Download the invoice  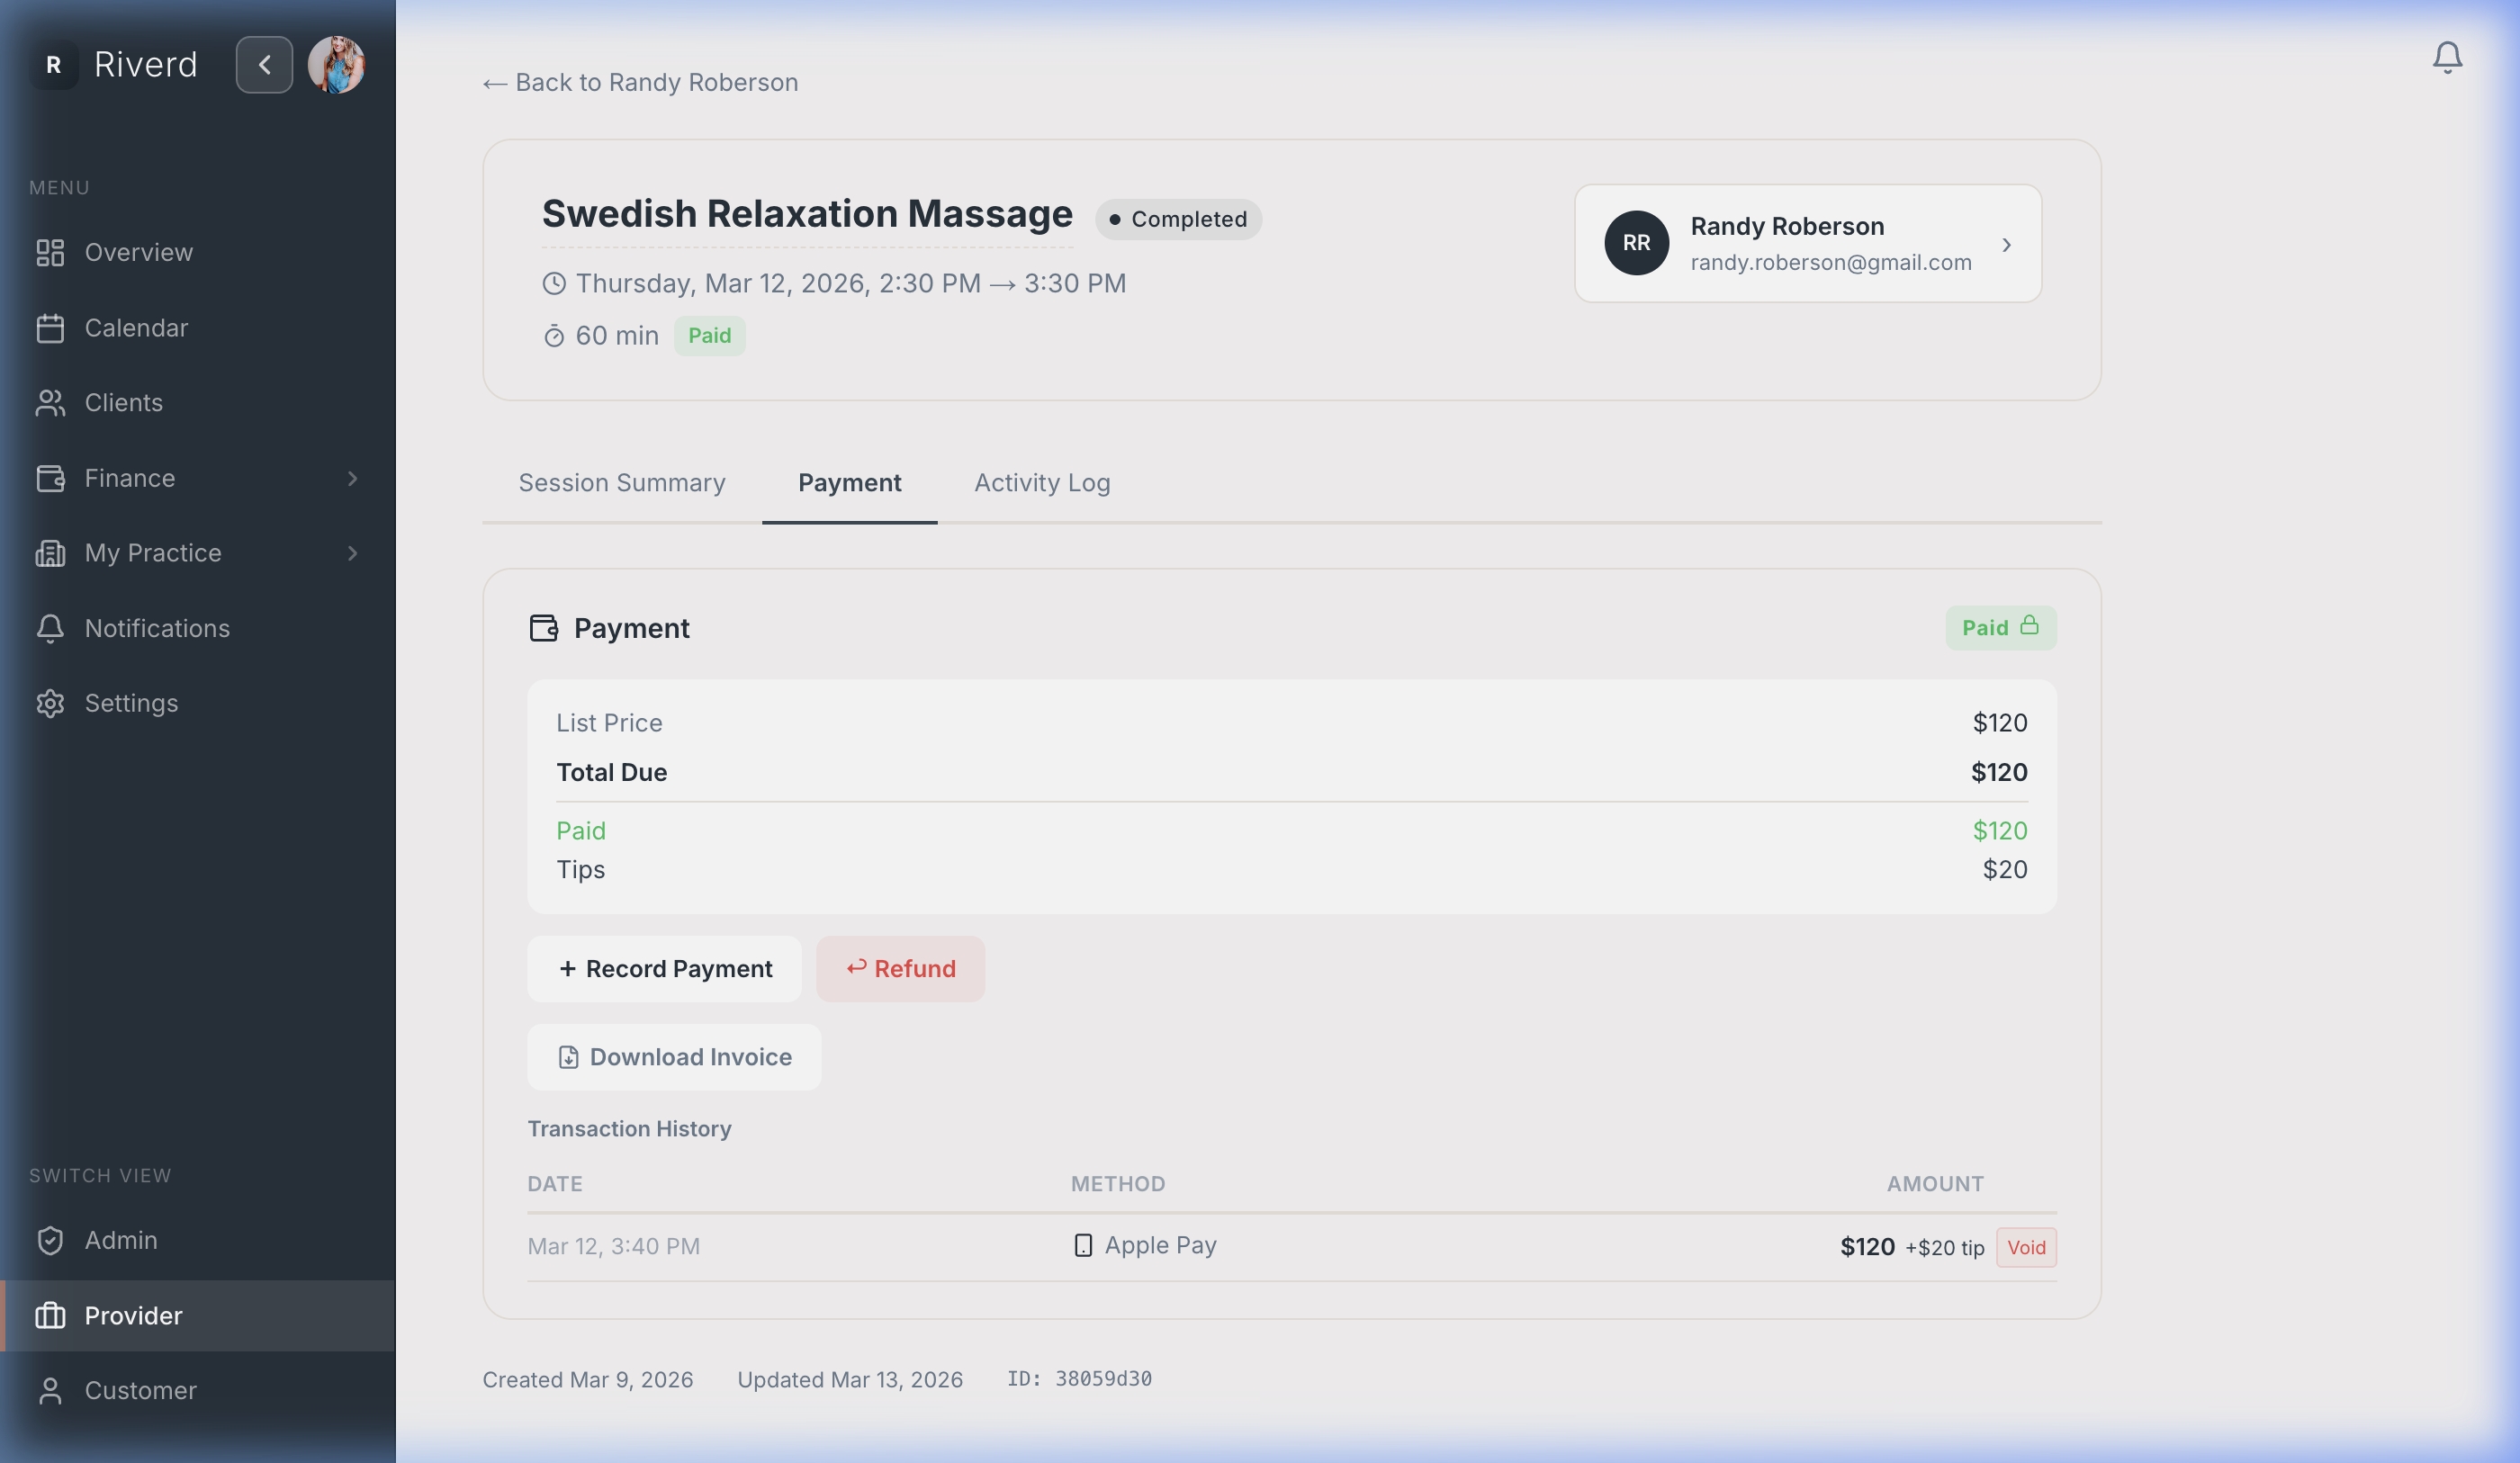(674, 1056)
